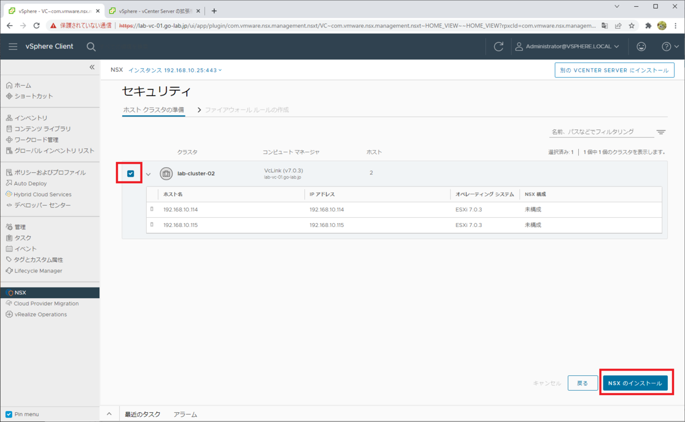The width and height of the screenshot is (685, 422).
Task: Open Cloud Provider Migration
Action: (42, 303)
